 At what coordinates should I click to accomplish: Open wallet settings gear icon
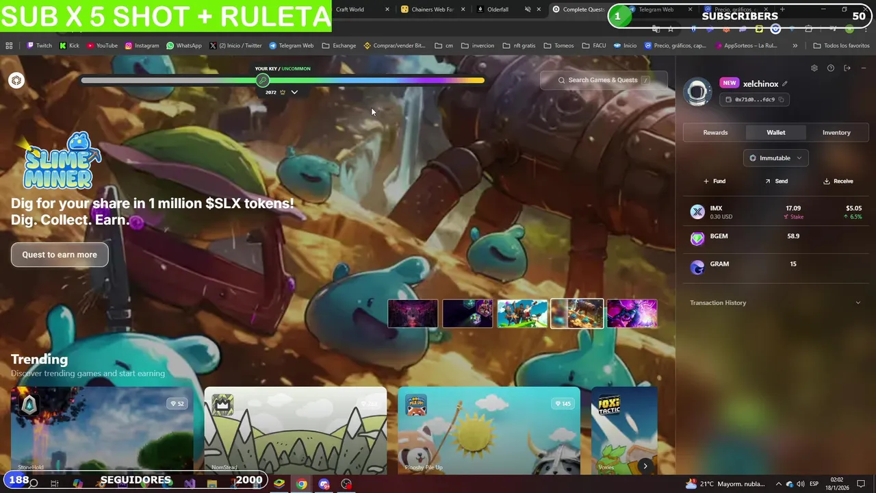pos(814,68)
